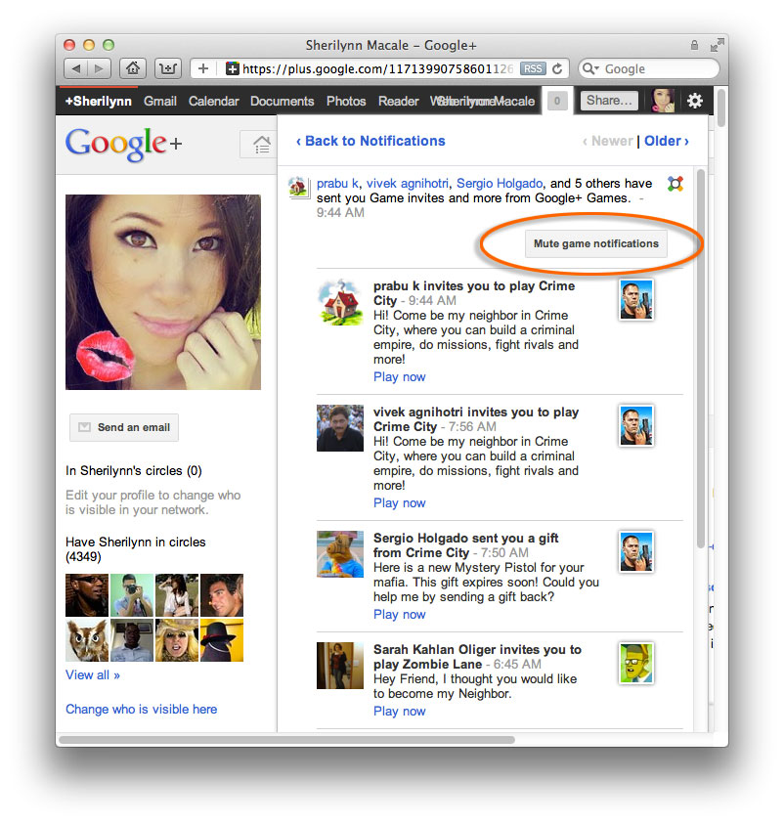Open the owl avatar in circles grid
The height and width of the screenshot is (824, 784).
87,640
